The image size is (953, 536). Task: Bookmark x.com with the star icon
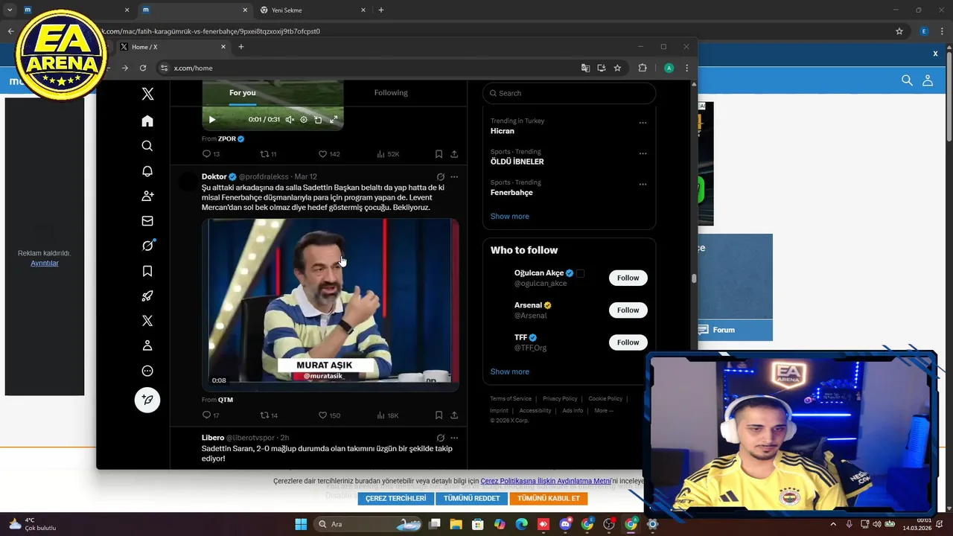(617, 68)
